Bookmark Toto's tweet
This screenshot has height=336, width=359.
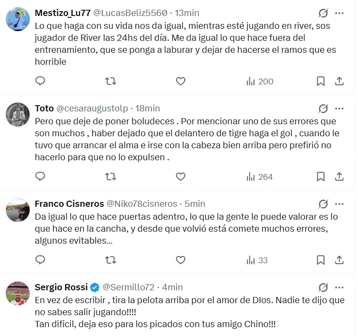point(320,177)
